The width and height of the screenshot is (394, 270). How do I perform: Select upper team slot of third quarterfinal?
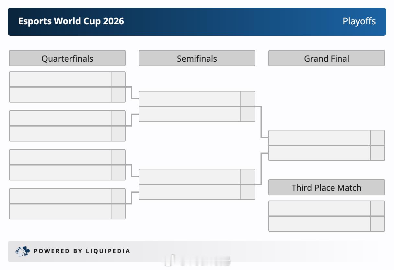60,157
